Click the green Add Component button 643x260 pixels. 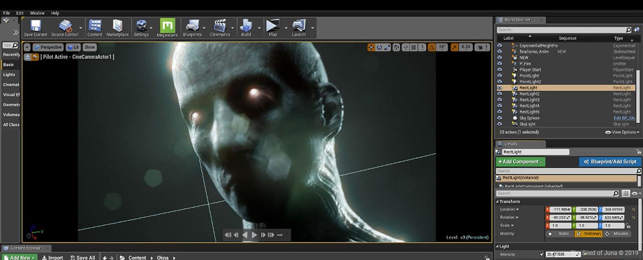pyautogui.click(x=520, y=161)
